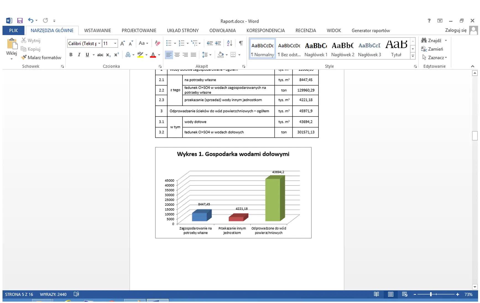Switch to the PROJEKTOWANIE tab
The width and height of the screenshot is (480, 303).
(x=139, y=30)
